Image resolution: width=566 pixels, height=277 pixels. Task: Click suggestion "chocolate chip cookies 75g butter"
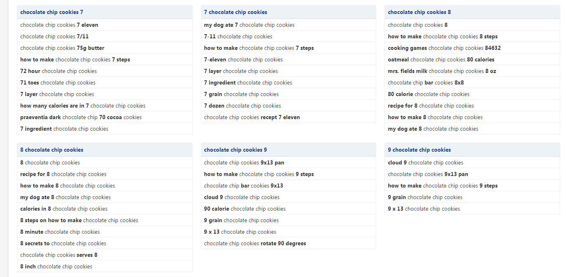click(62, 48)
